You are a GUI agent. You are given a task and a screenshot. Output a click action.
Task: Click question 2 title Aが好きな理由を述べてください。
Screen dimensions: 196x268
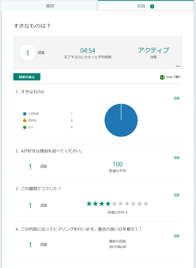(52, 151)
